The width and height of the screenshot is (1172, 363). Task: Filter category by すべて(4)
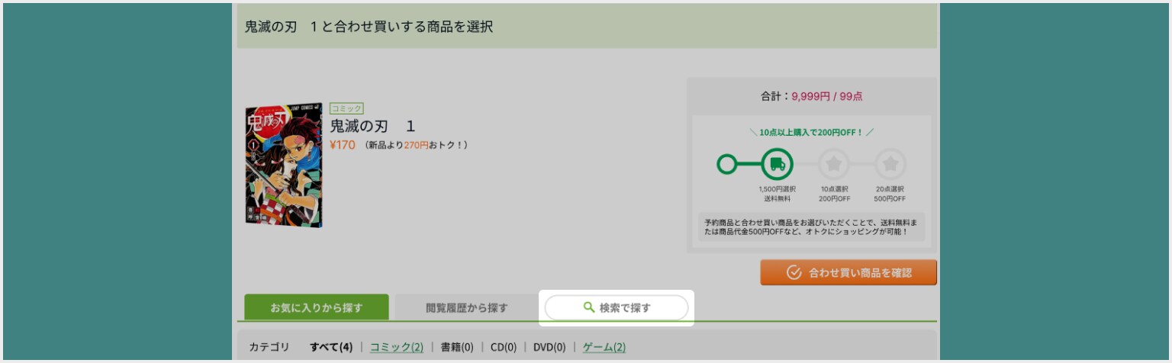[330, 347]
